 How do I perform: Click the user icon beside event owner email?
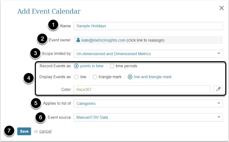[78, 40]
